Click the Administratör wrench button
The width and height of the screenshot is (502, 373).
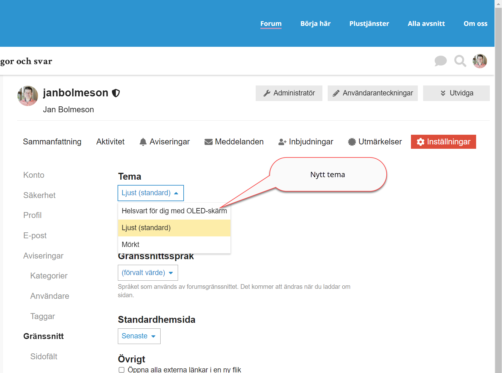pyautogui.click(x=289, y=93)
